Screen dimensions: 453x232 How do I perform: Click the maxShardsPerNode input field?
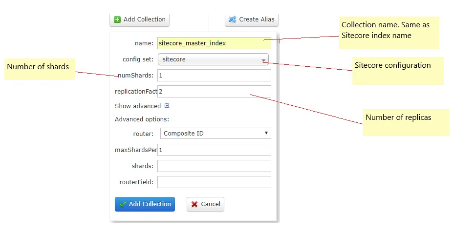(x=214, y=150)
